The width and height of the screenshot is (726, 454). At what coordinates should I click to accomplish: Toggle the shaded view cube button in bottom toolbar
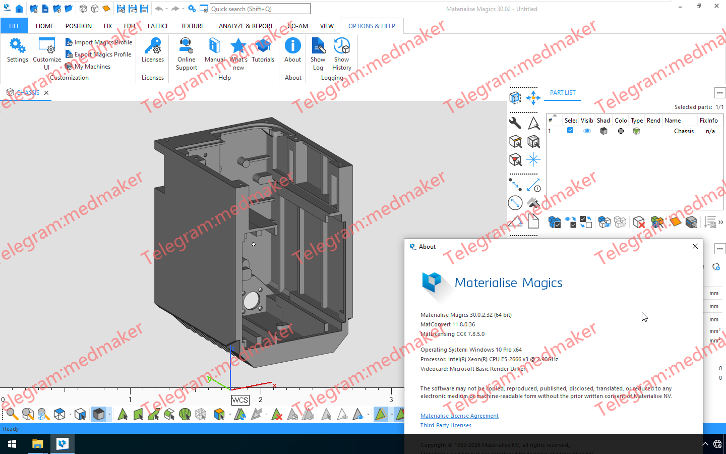[99, 415]
